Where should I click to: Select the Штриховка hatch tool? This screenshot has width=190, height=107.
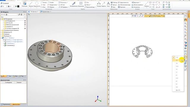(x=81, y=4)
